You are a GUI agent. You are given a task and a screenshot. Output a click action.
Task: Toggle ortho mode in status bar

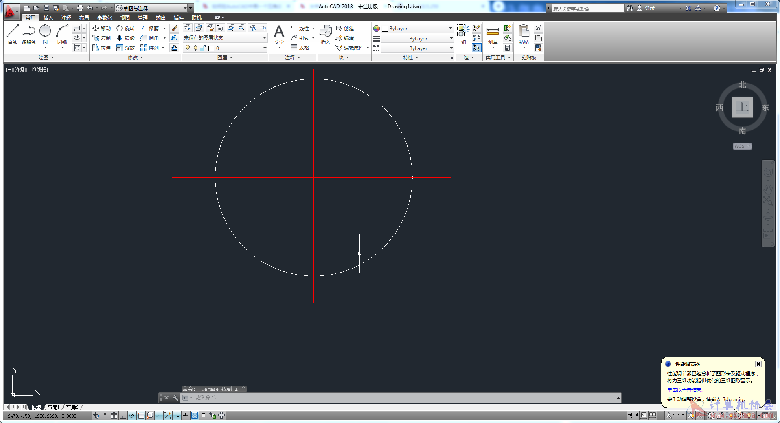[123, 415]
